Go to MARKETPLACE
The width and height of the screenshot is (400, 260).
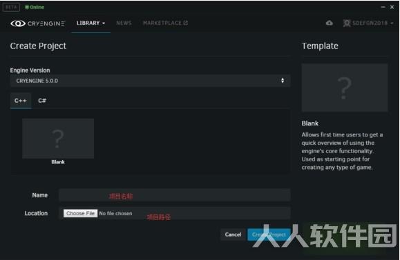point(162,23)
